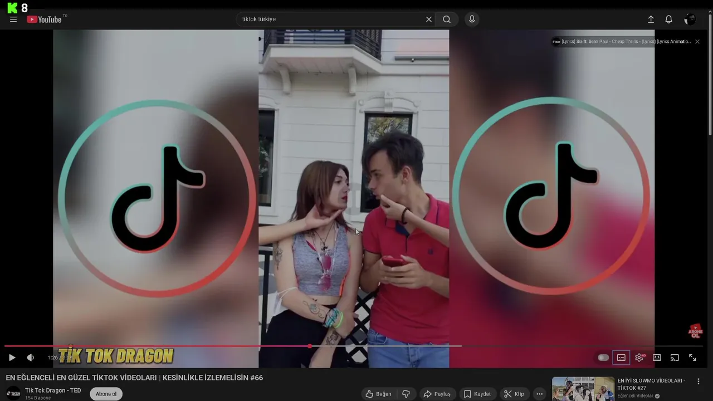Open the upload video icon
713x401 pixels.
[x=651, y=19]
